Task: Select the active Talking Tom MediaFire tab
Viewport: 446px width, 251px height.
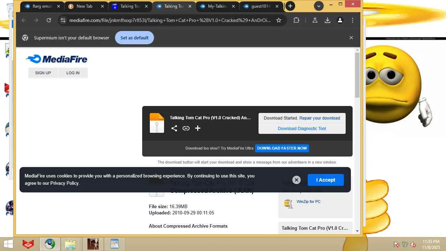Action: click(174, 6)
